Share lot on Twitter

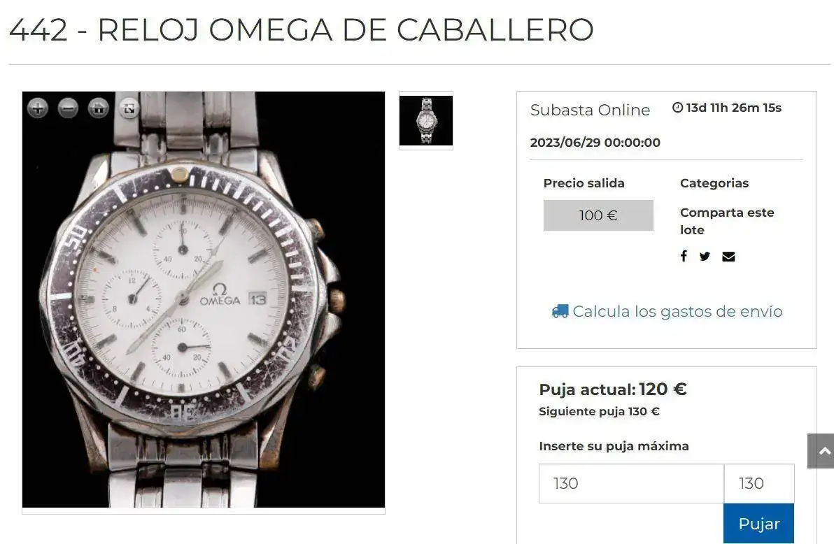(x=705, y=257)
